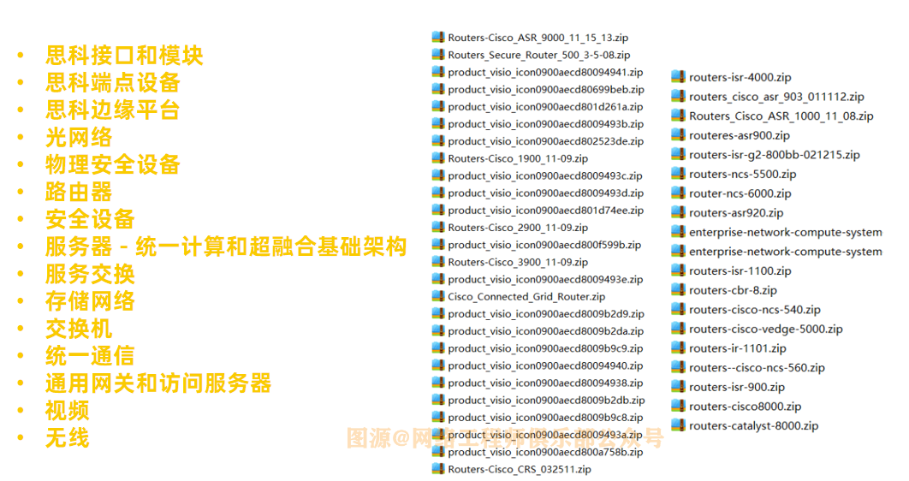909x481 pixels.
Task: Select file name routers-isr-900.zip
Action: coord(737,387)
